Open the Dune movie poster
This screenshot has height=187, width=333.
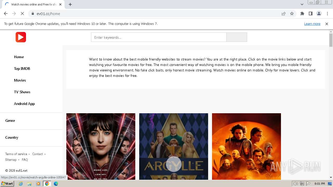246,146
